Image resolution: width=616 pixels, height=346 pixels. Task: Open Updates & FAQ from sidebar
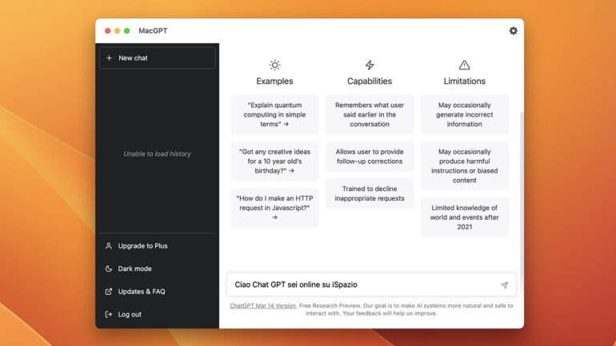pyautogui.click(x=142, y=292)
